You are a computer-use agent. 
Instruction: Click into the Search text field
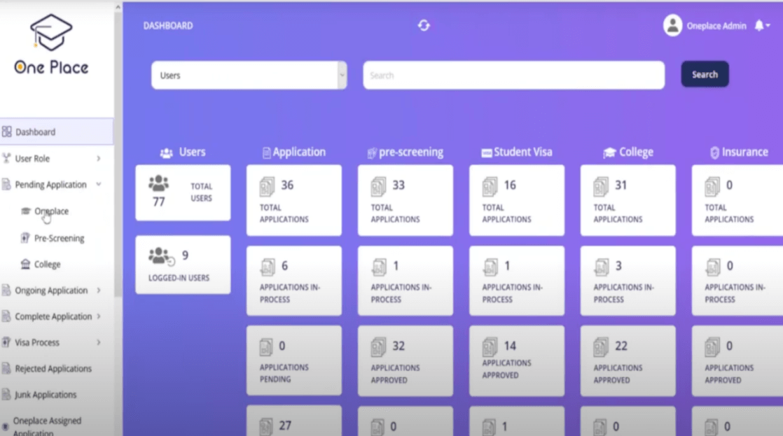[x=513, y=76]
